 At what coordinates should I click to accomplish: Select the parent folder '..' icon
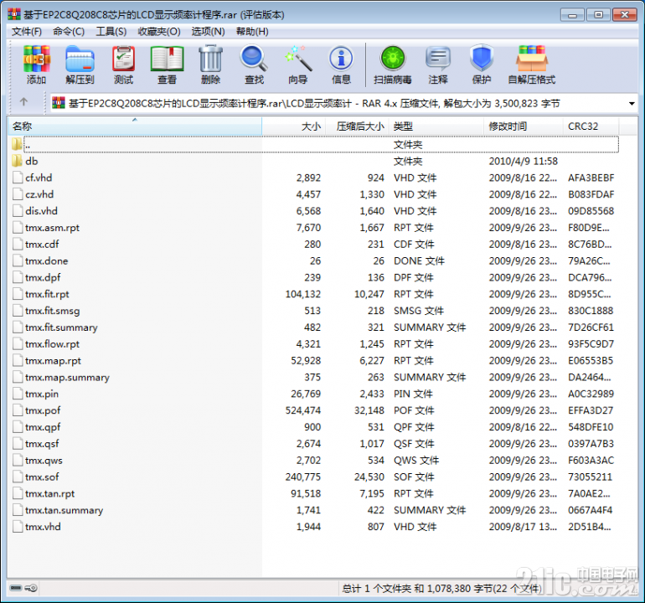pyautogui.click(x=18, y=144)
